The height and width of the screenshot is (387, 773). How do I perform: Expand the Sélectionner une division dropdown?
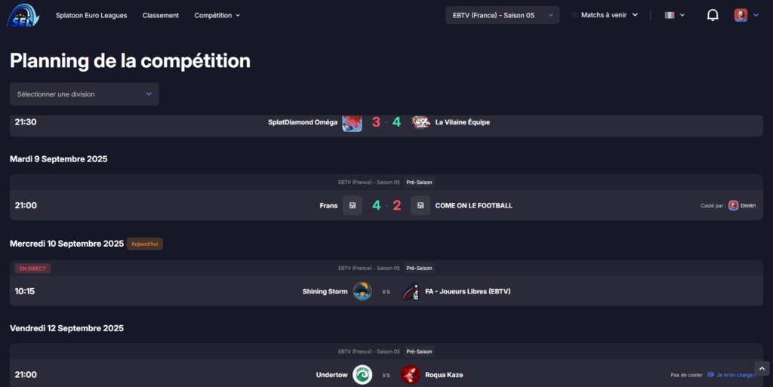click(x=85, y=94)
